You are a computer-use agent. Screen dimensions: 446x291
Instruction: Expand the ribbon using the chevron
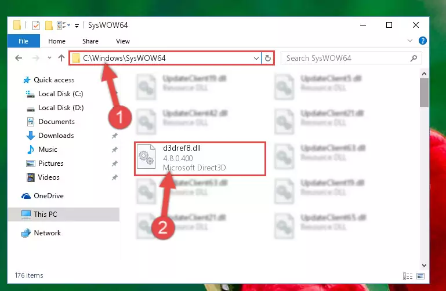tap(410, 41)
